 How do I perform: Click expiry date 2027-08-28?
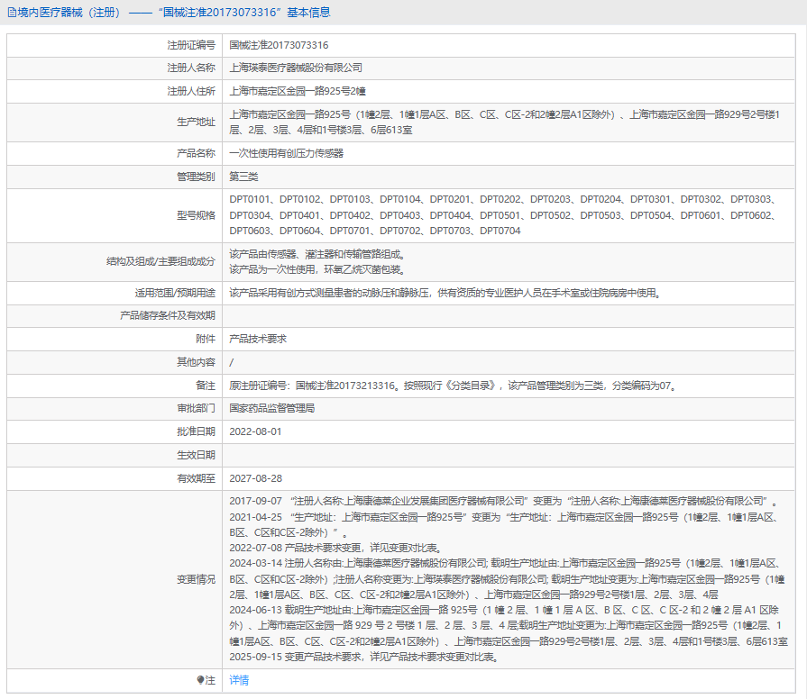pos(256,478)
